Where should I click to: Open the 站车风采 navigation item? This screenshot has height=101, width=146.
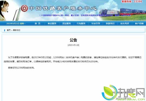point(125,23)
